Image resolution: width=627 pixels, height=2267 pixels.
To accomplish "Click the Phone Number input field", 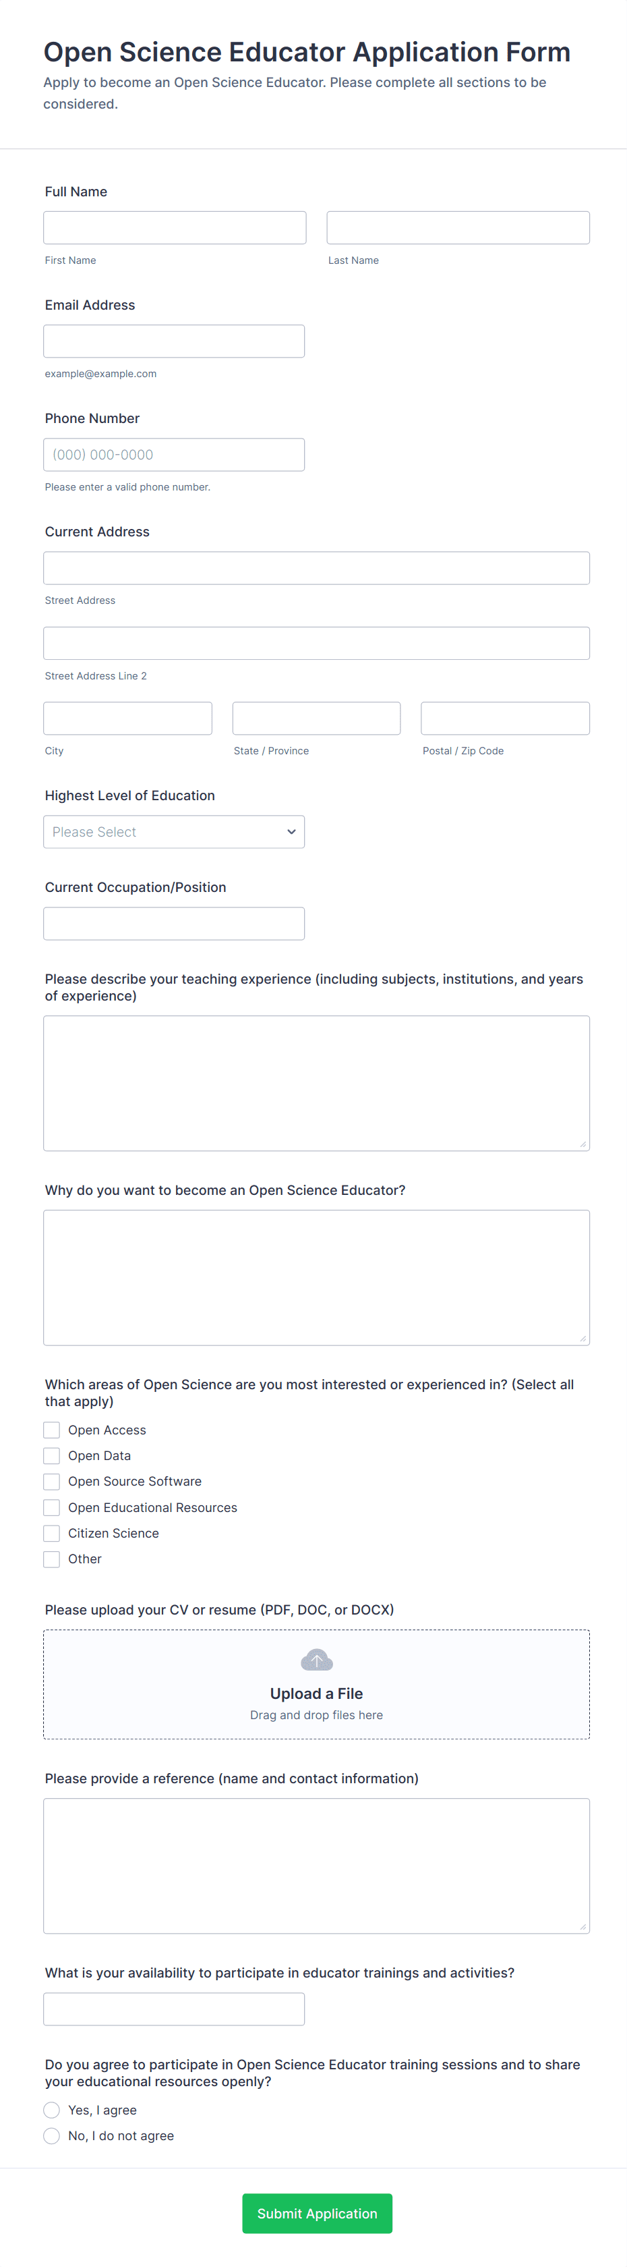I will (x=173, y=454).
